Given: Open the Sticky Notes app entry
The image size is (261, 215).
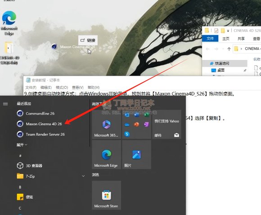Looking at the screenshot, I should point(25,197).
